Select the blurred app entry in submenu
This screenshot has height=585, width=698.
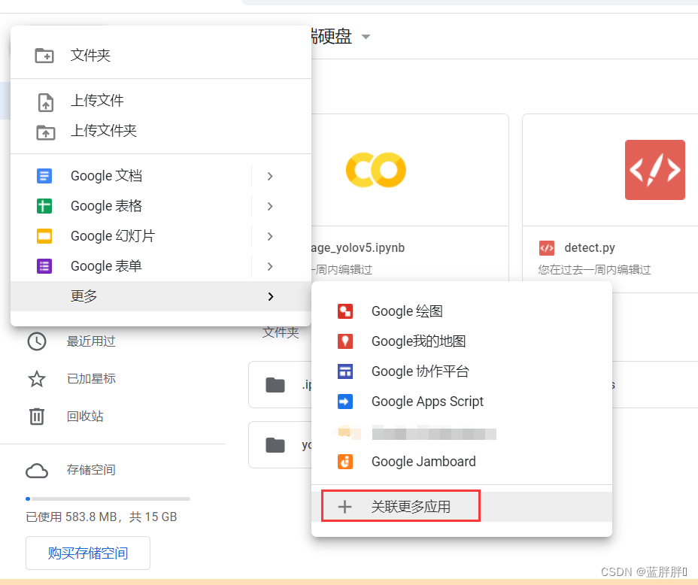tap(462, 432)
